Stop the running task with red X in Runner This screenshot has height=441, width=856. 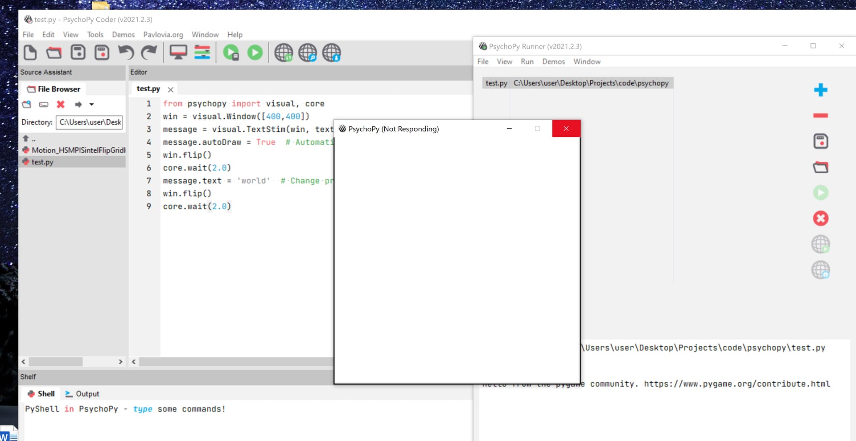[820, 218]
